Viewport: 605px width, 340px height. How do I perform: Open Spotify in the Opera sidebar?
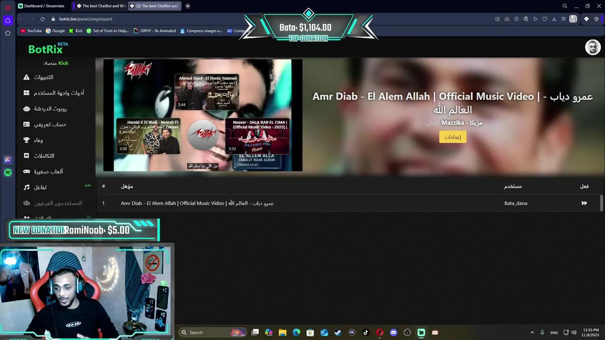click(x=8, y=173)
